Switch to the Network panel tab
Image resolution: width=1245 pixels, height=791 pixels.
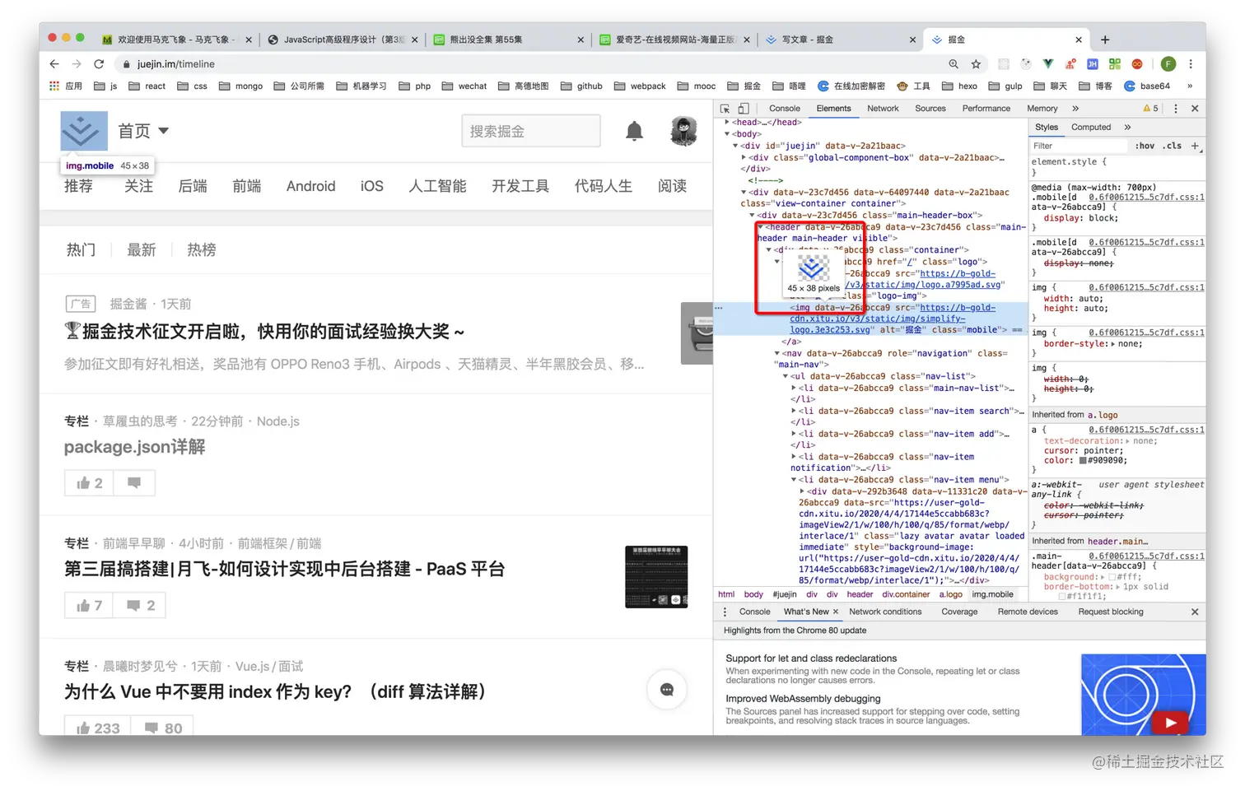tap(883, 109)
